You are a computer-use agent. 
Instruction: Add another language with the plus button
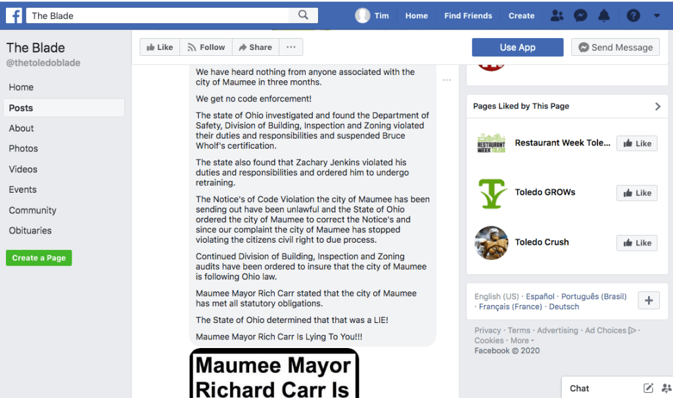click(x=648, y=301)
